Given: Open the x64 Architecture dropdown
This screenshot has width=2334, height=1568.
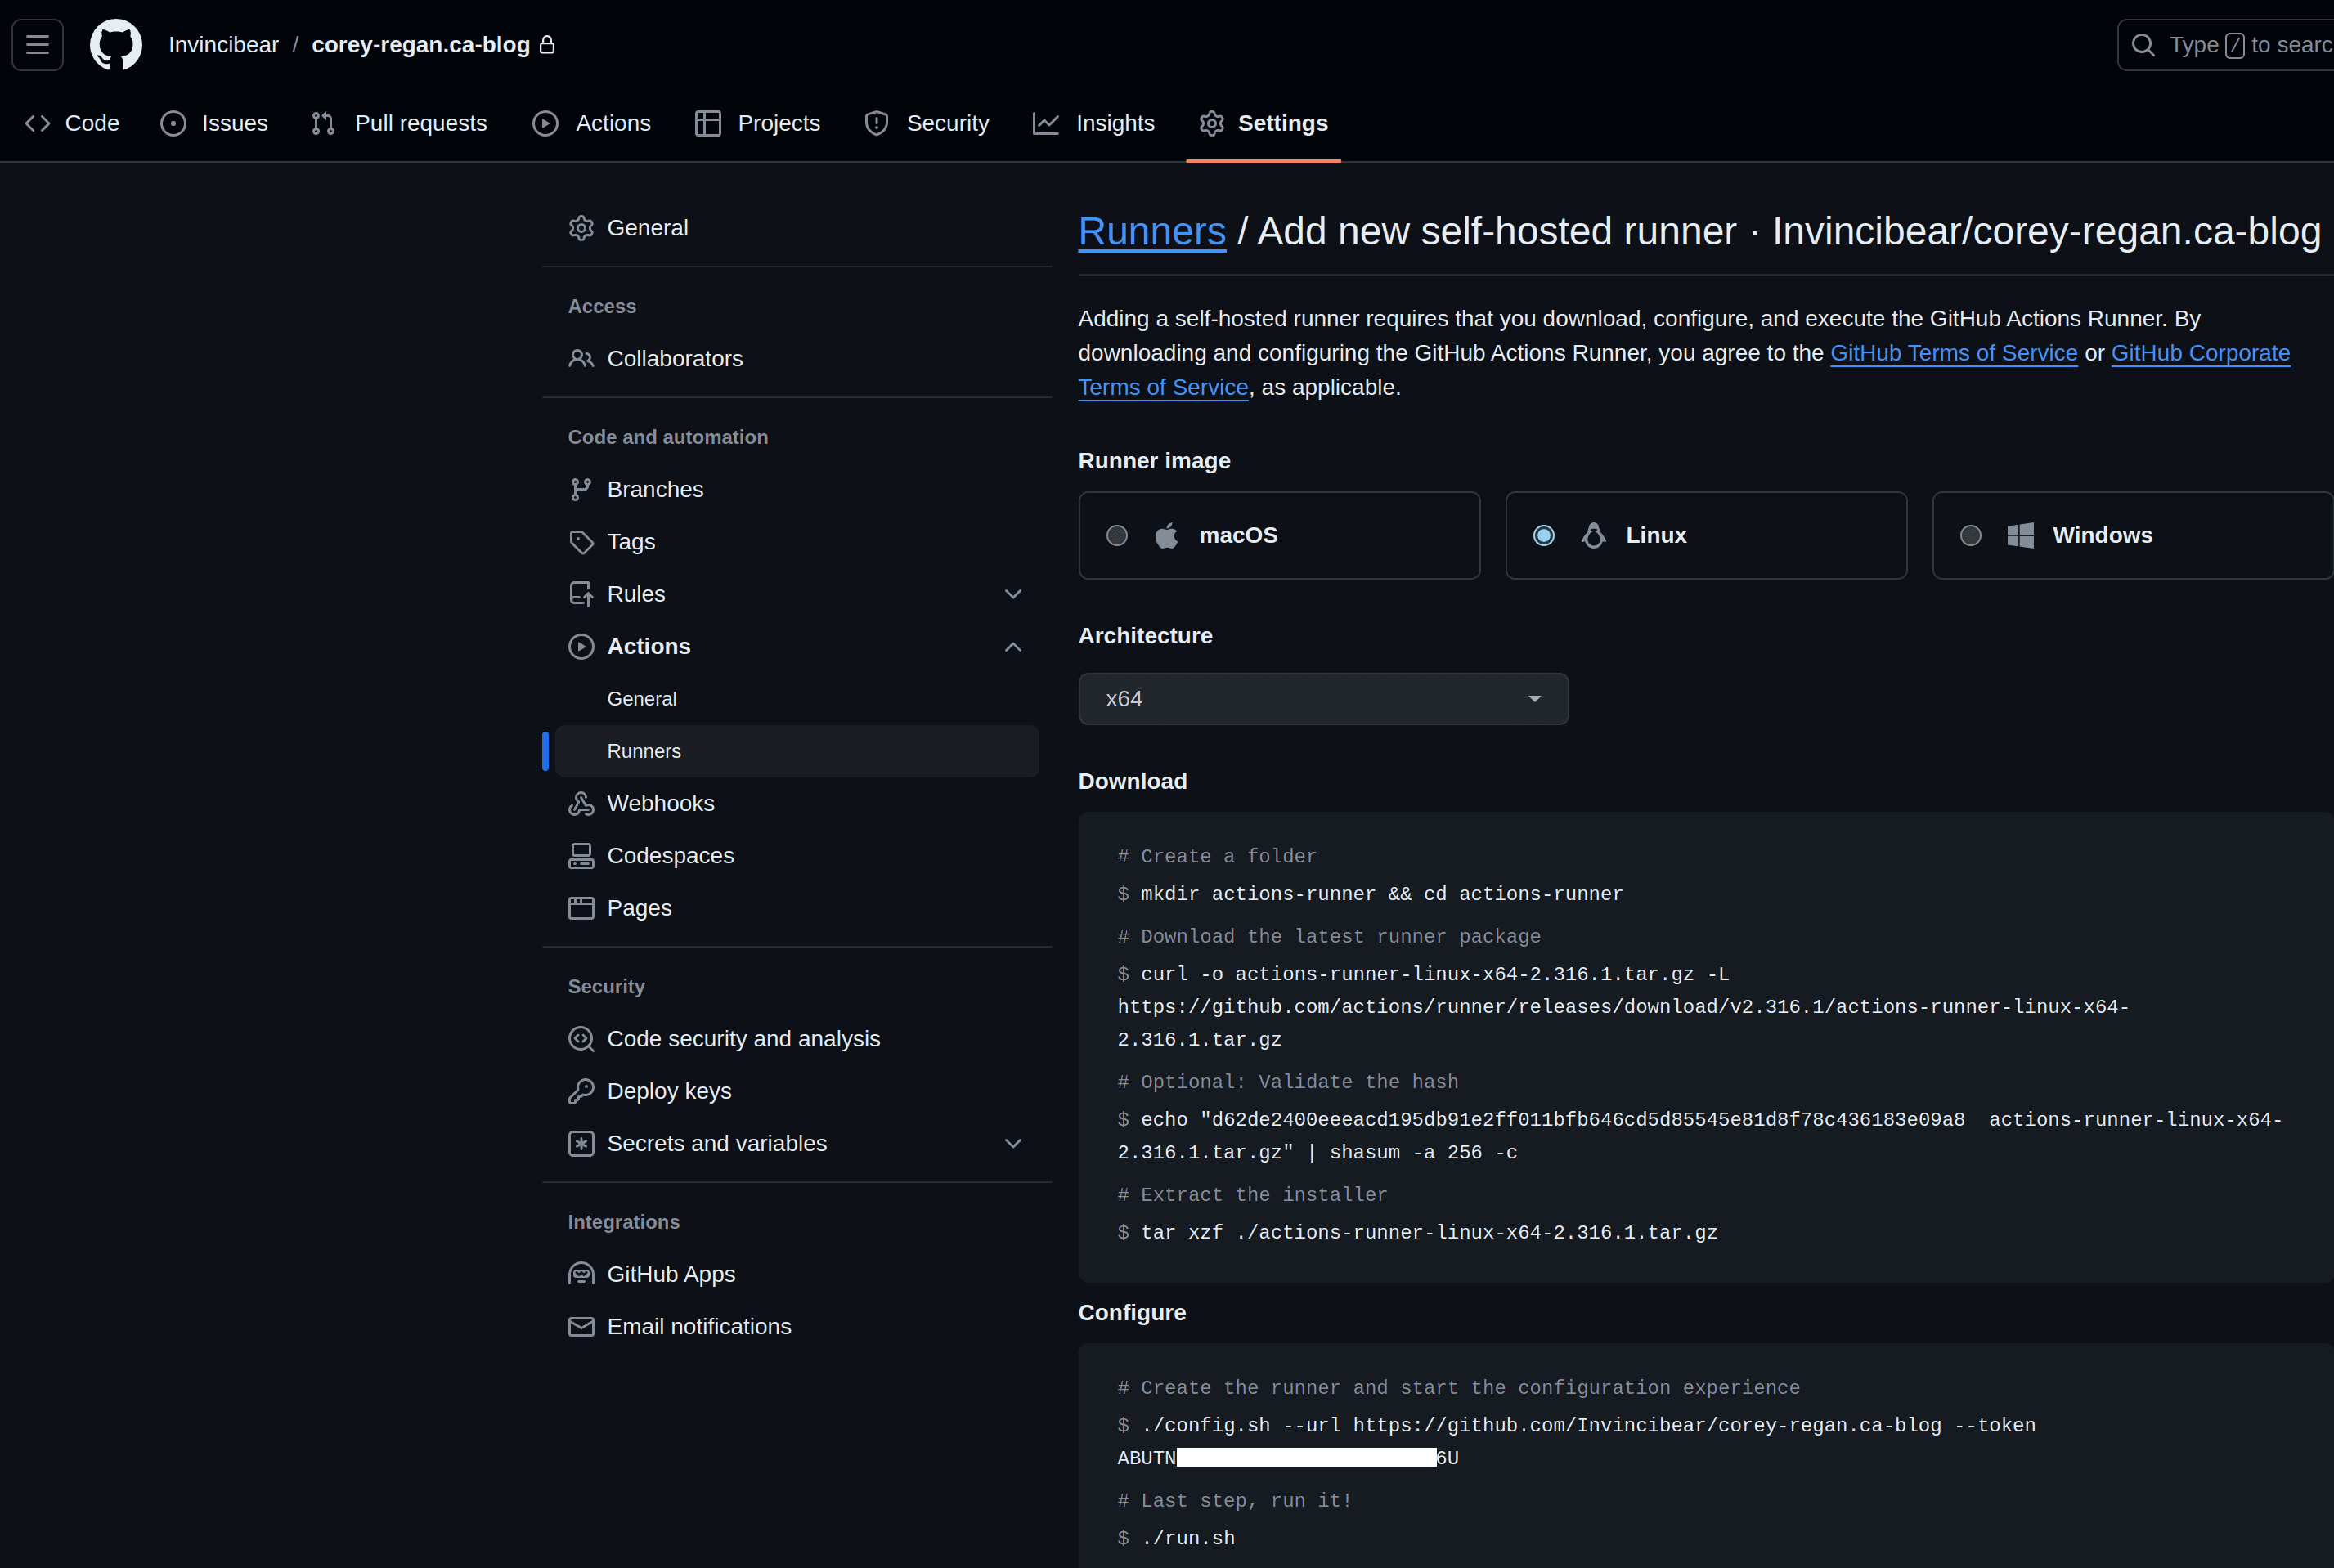Looking at the screenshot, I should [1323, 699].
